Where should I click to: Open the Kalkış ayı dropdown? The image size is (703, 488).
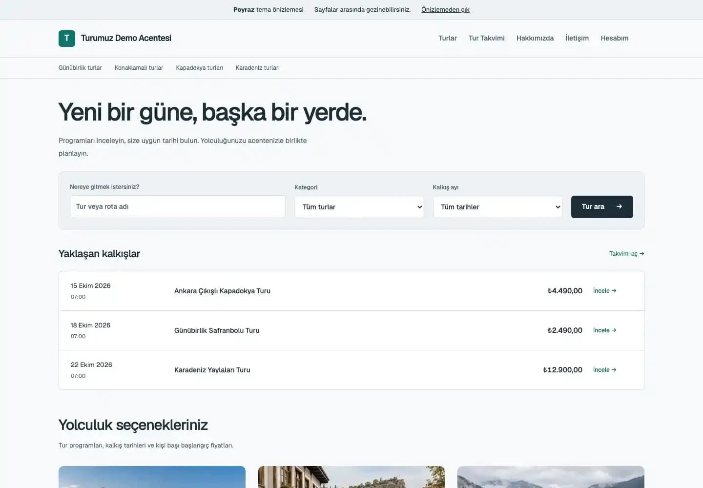point(497,207)
